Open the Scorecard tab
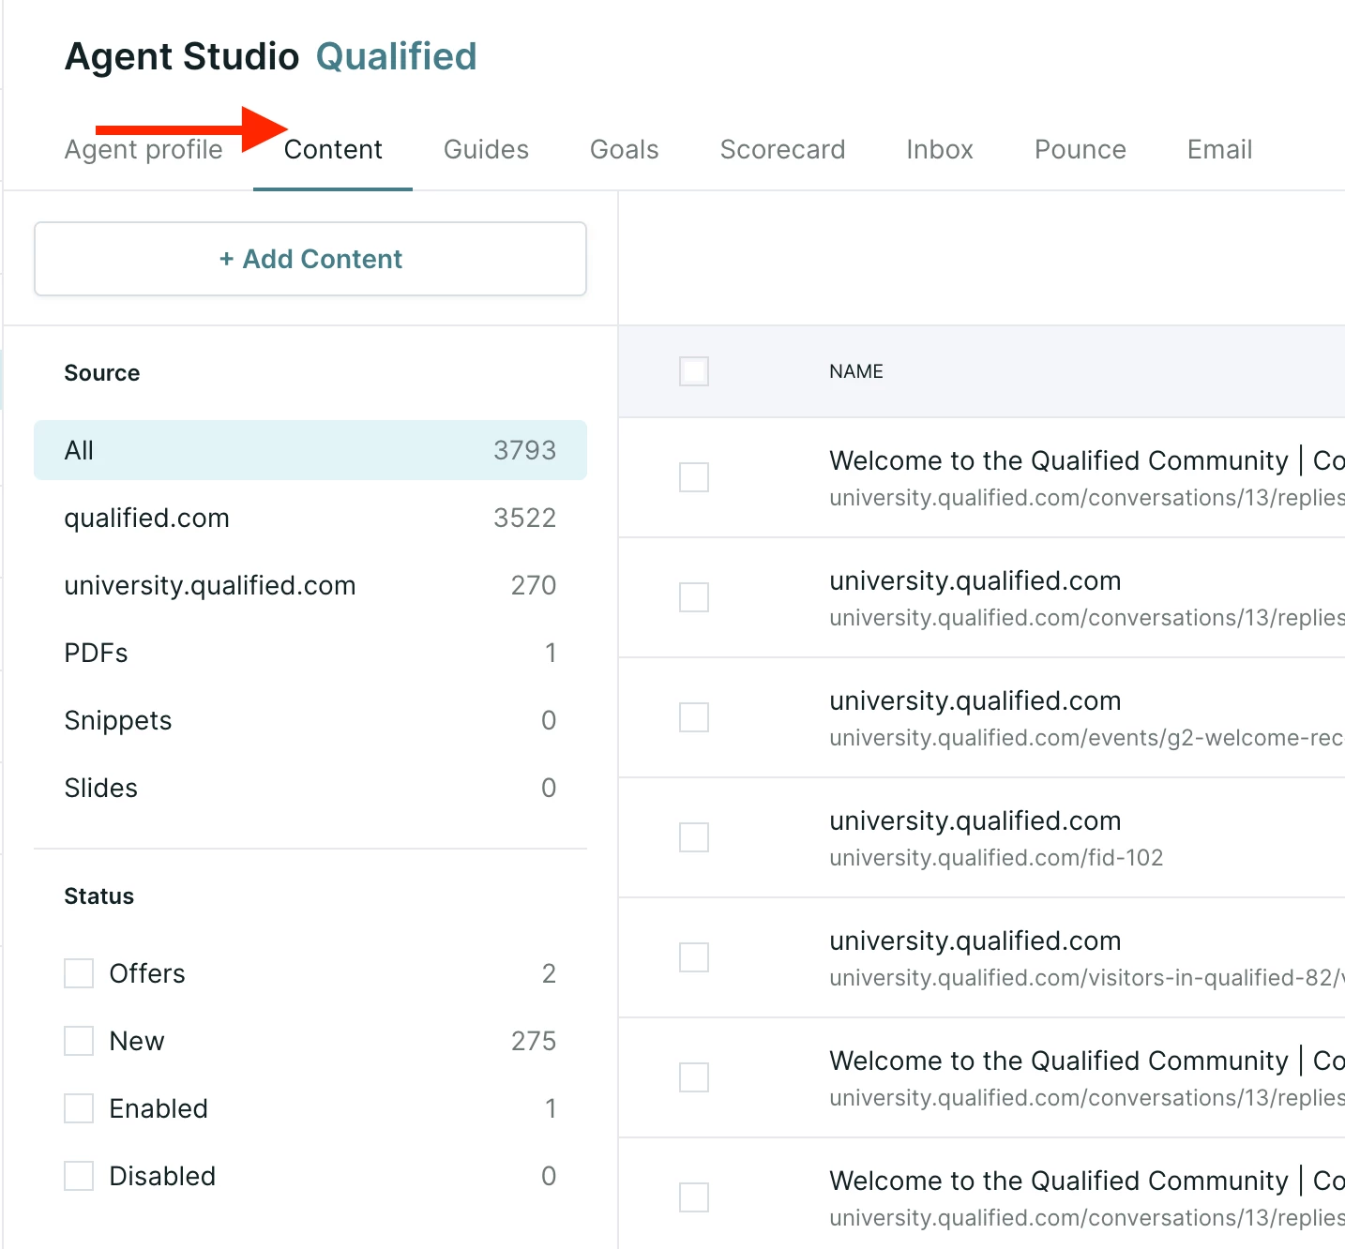The height and width of the screenshot is (1249, 1345). point(782,150)
